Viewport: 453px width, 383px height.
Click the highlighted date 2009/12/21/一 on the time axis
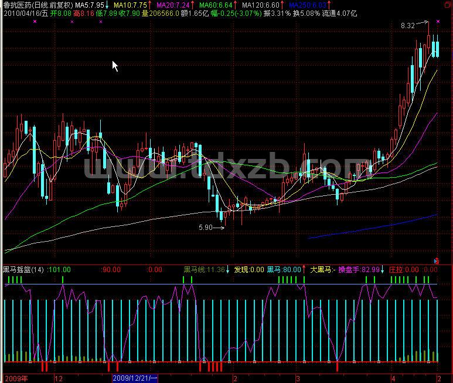[135, 378]
